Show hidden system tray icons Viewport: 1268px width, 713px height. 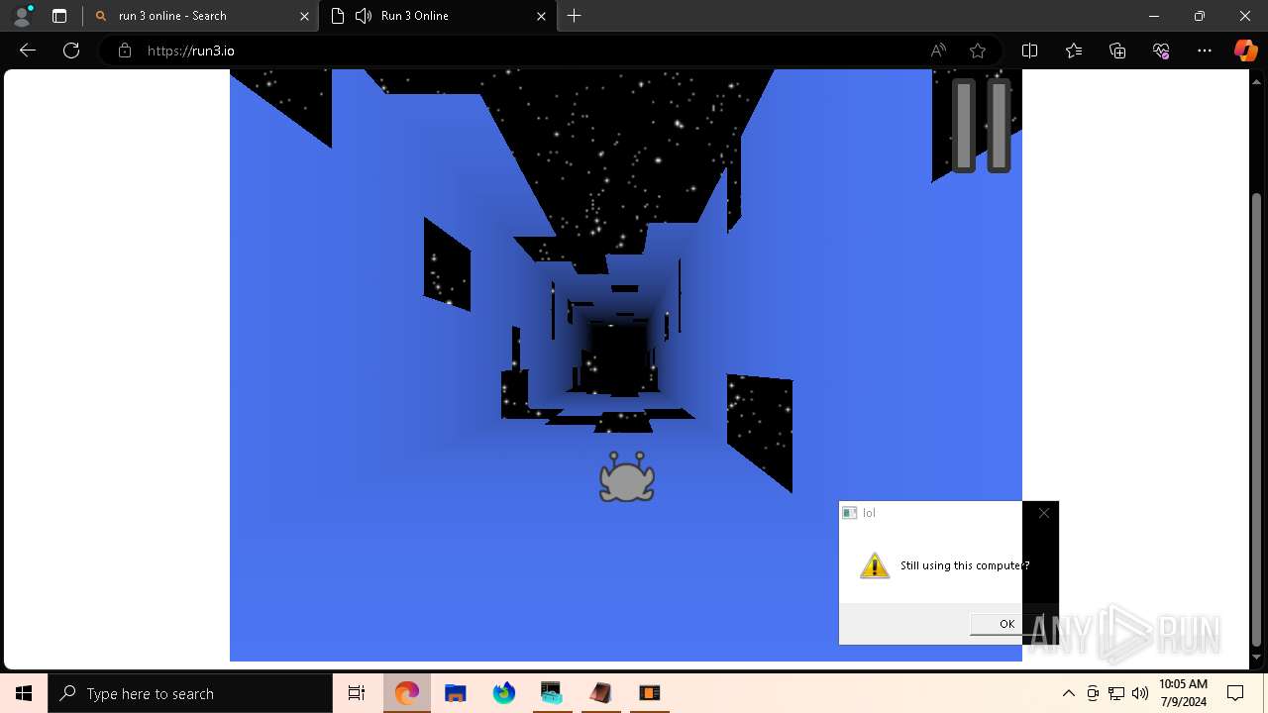(x=1068, y=693)
